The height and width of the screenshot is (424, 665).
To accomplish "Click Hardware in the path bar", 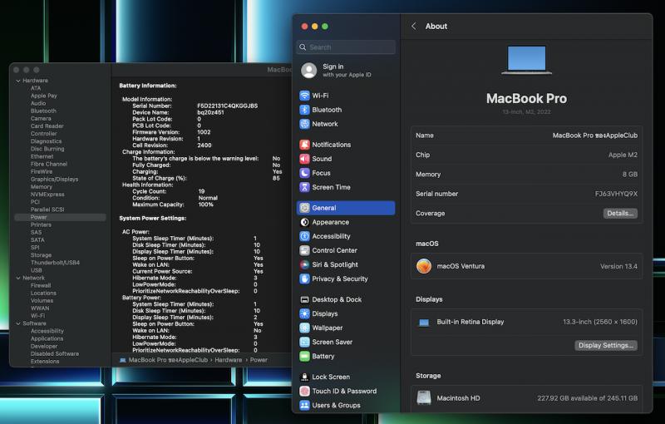I will (x=228, y=360).
